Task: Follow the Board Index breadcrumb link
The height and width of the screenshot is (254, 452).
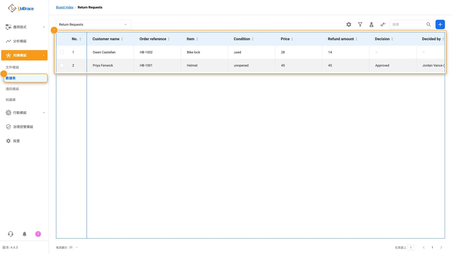Action: tap(65, 7)
